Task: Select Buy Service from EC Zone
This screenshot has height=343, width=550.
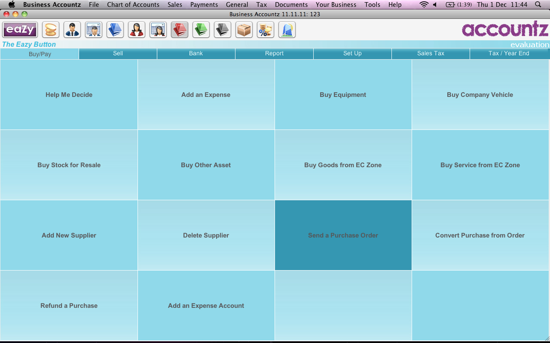Action: (480, 165)
